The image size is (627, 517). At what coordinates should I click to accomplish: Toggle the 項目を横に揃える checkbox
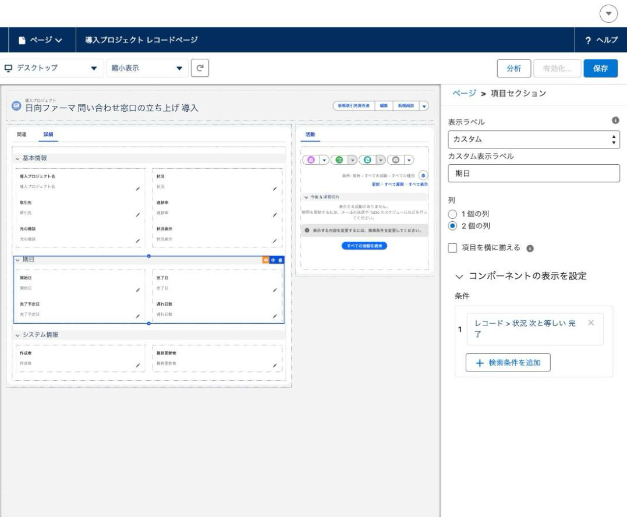pyautogui.click(x=453, y=248)
